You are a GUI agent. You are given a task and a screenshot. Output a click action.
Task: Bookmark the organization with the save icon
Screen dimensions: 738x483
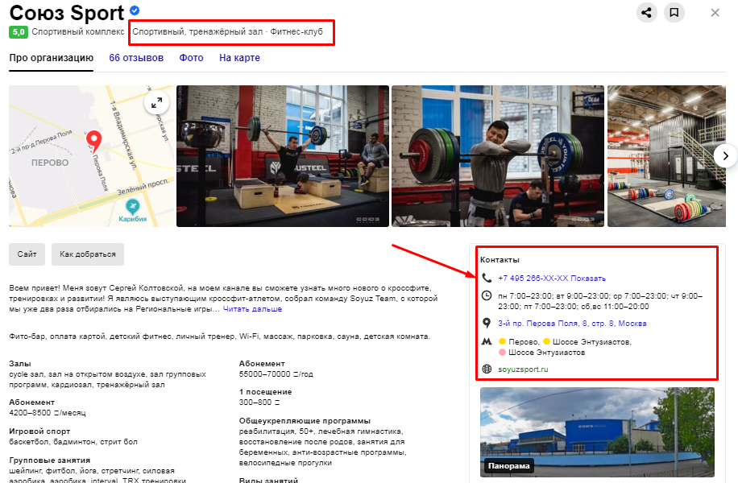click(x=674, y=12)
